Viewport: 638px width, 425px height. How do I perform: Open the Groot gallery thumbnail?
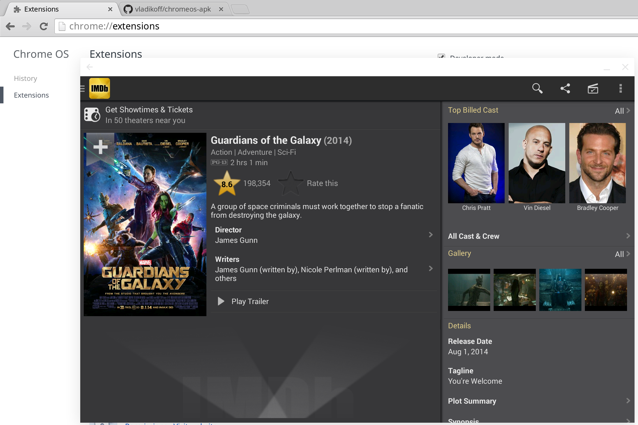(469, 290)
